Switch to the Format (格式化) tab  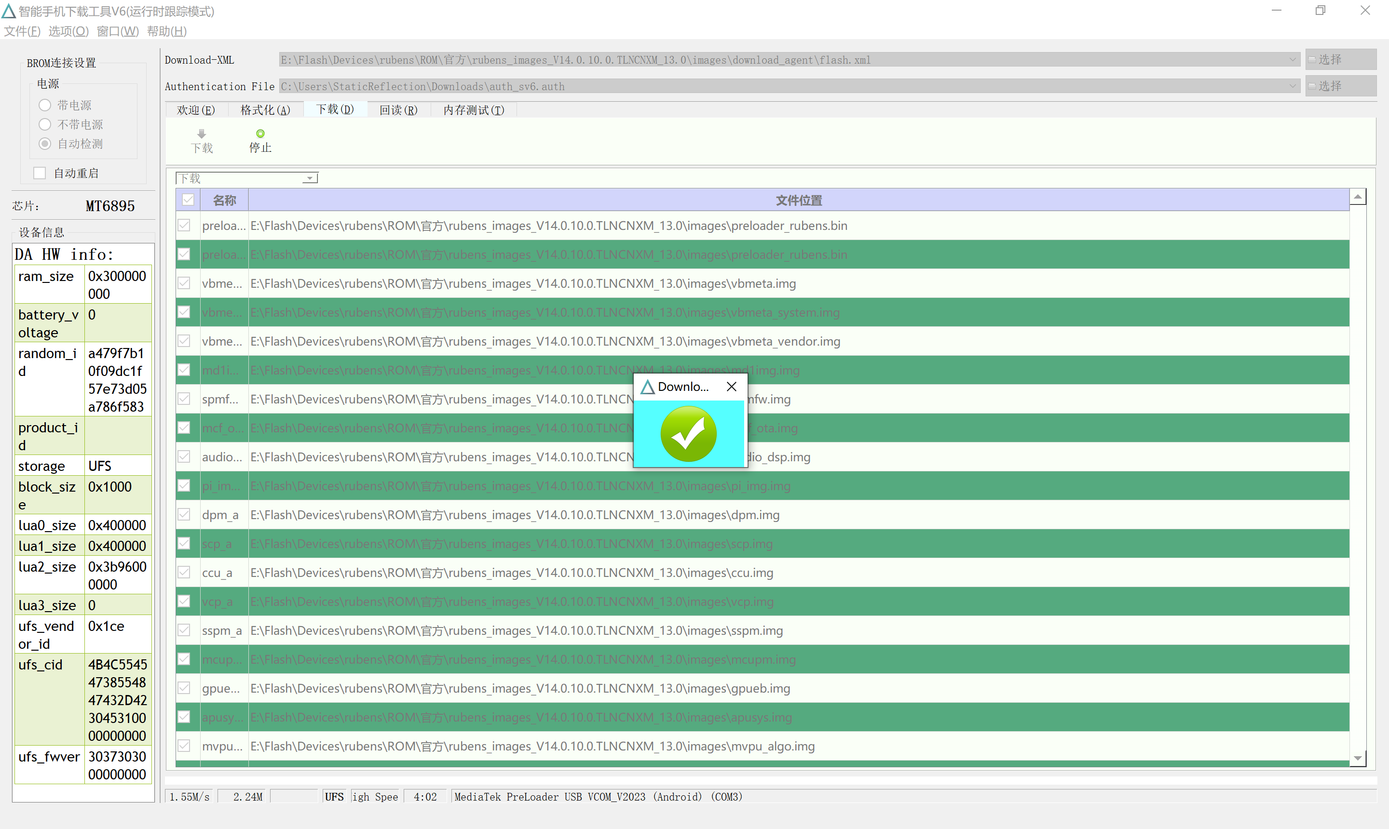pos(266,110)
